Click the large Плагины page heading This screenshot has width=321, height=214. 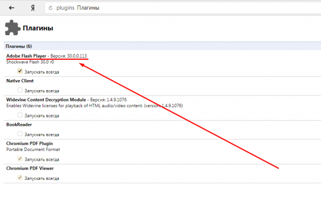(38, 28)
